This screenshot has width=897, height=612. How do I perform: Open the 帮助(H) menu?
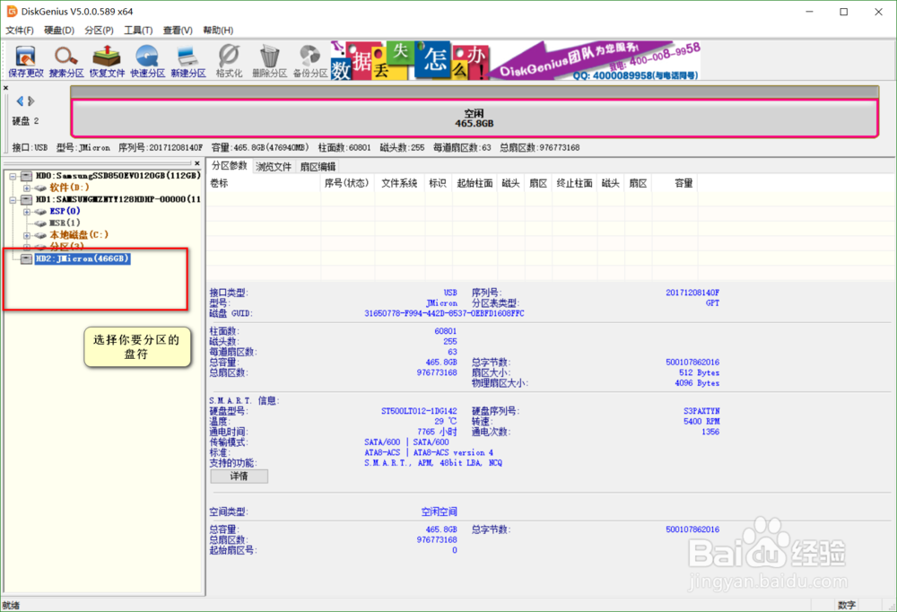coord(218,31)
